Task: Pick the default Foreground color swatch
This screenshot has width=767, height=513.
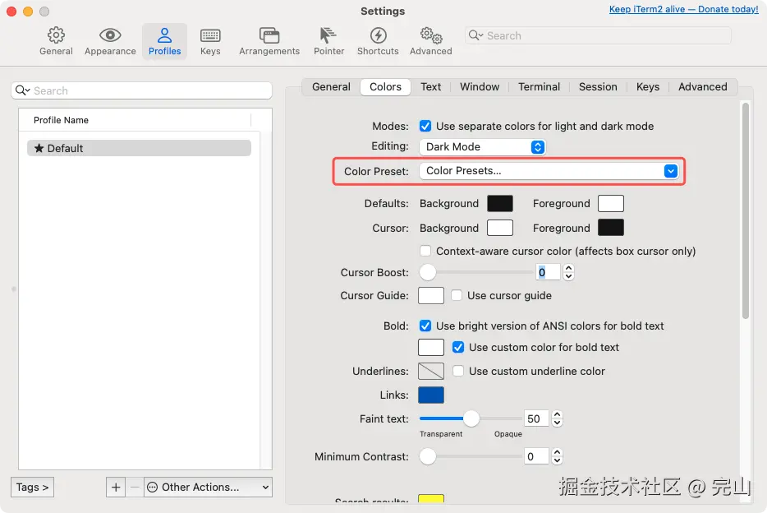Action: pyautogui.click(x=610, y=203)
